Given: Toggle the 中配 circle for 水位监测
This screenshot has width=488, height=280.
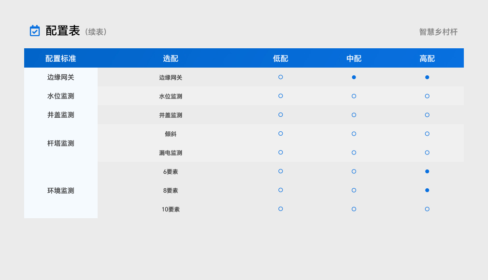Looking at the screenshot, I should click(354, 96).
